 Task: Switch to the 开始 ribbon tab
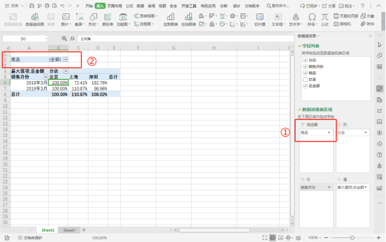89,6
